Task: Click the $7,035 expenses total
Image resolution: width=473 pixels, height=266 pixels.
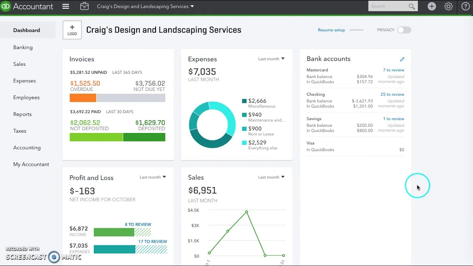Action: (202, 72)
